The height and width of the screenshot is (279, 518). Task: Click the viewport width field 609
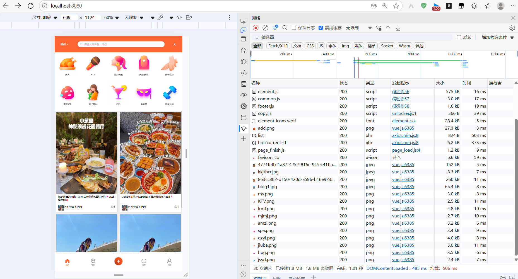(69, 18)
